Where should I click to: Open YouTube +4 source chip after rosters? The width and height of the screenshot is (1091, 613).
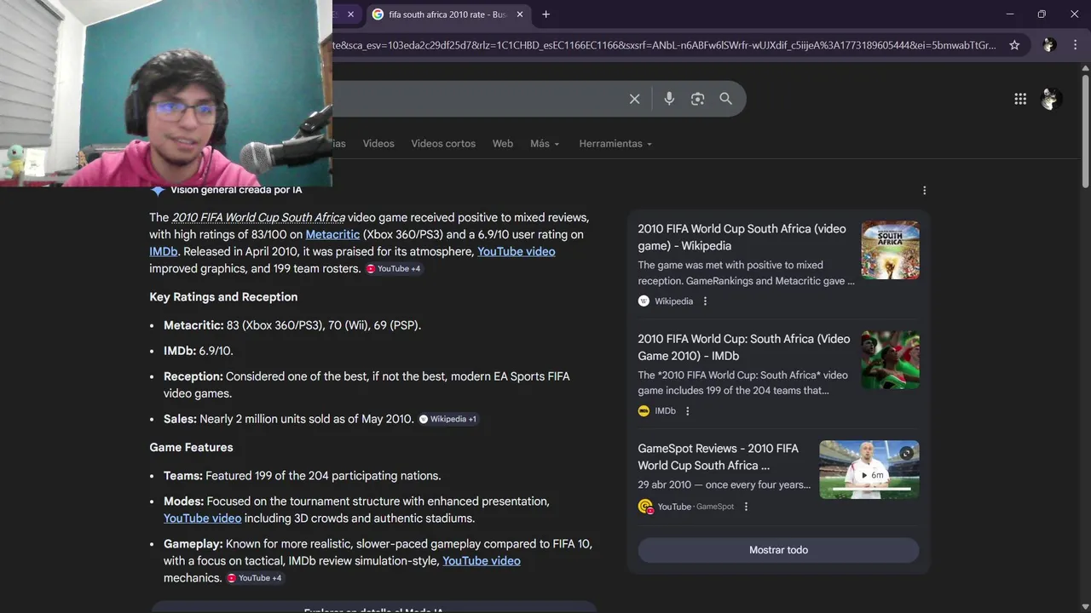(x=394, y=269)
